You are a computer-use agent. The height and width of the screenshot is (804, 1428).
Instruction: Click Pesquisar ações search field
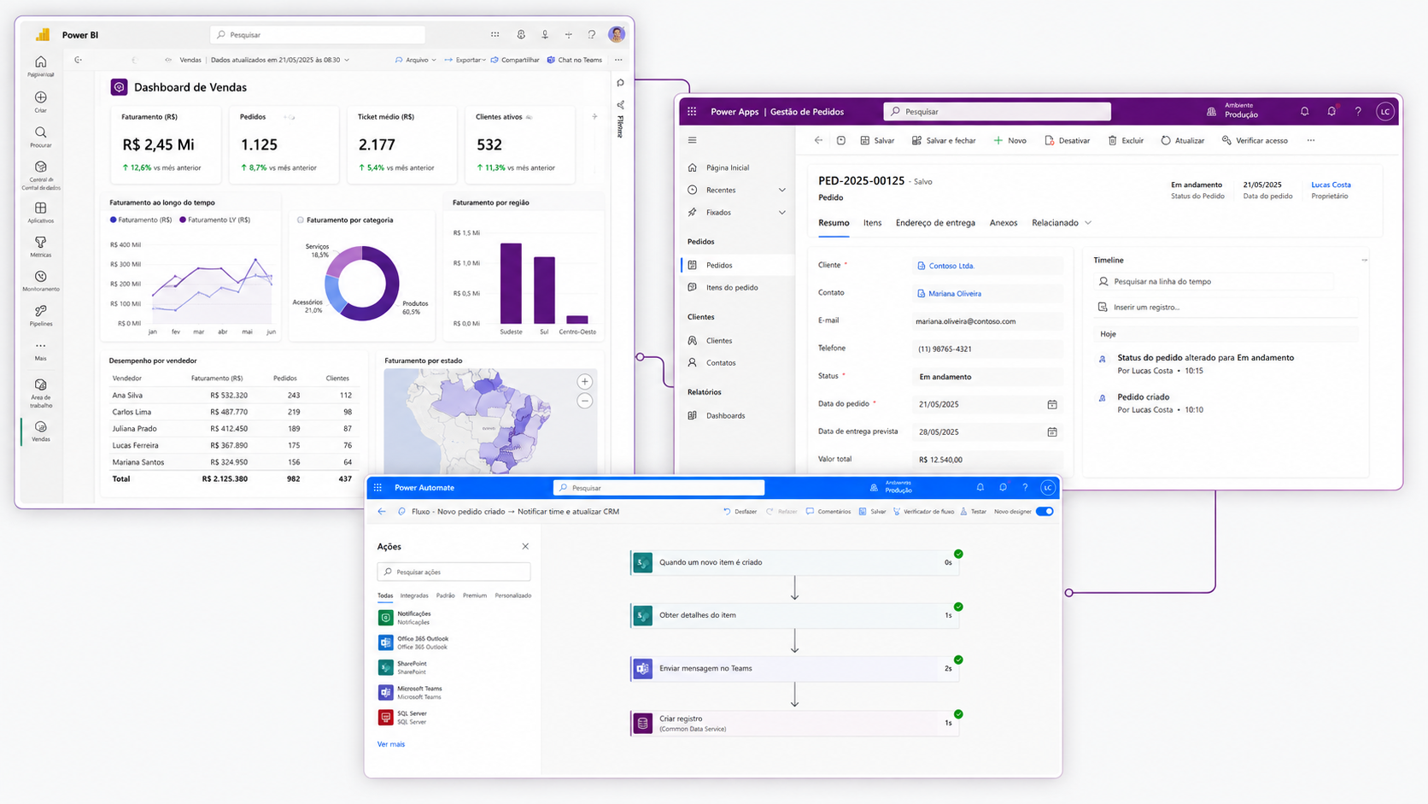pyautogui.click(x=454, y=572)
